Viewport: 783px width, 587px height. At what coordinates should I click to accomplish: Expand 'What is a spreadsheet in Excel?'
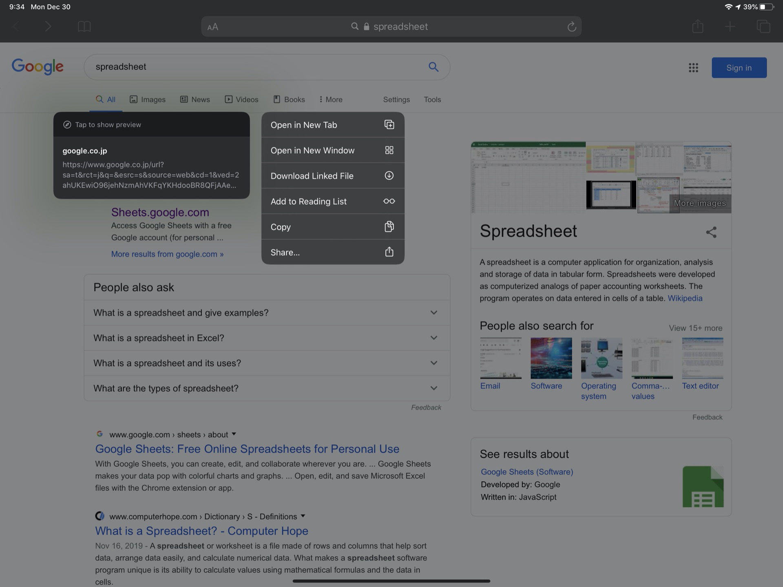[x=267, y=338]
